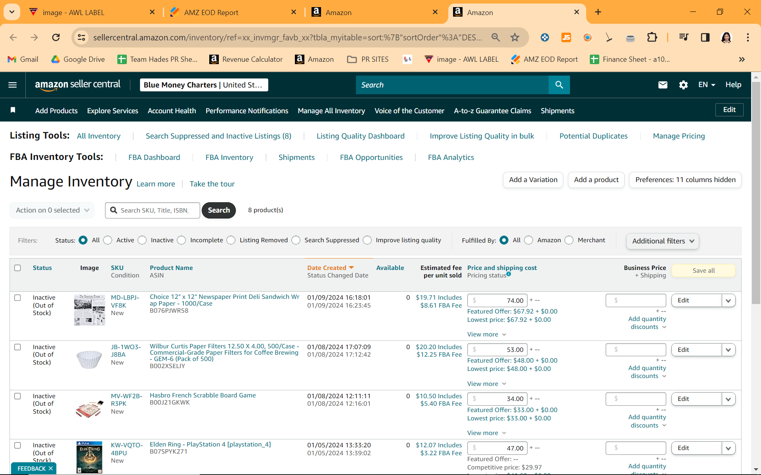Open Performance Notifications menu item
This screenshot has height=475, width=761.
[247, 111]
